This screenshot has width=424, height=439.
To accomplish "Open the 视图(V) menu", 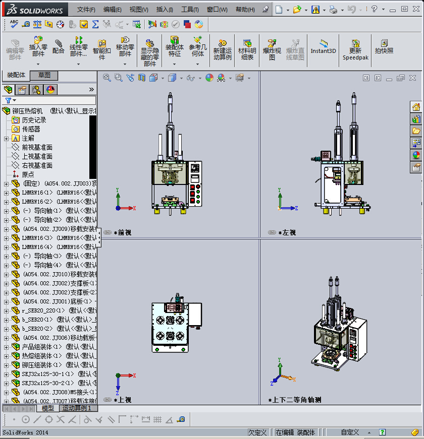I will 139,10.
